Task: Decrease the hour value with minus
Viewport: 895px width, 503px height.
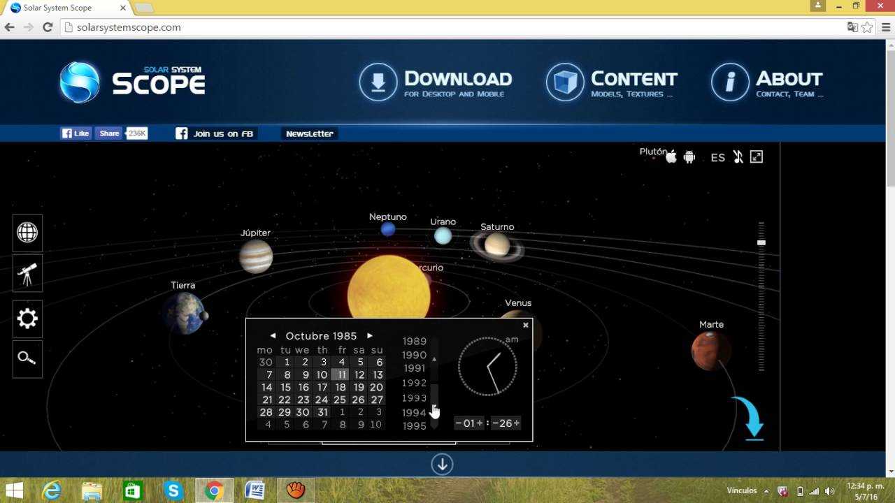Action: (459, 423)
